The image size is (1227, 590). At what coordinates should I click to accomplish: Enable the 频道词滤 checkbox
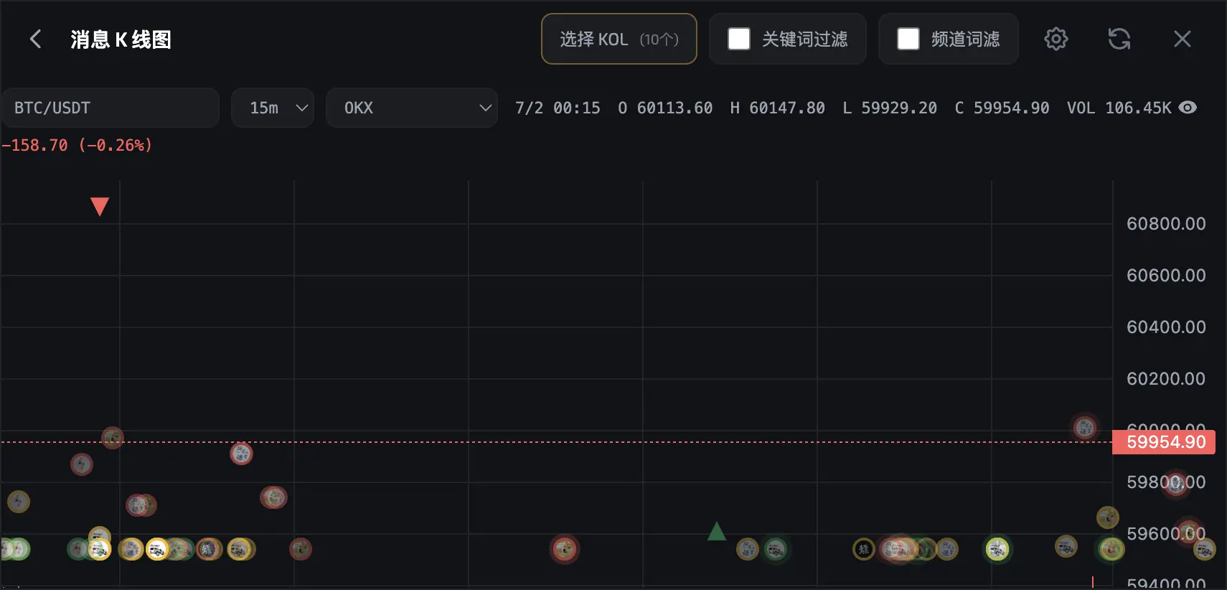[x=908, y=39]
